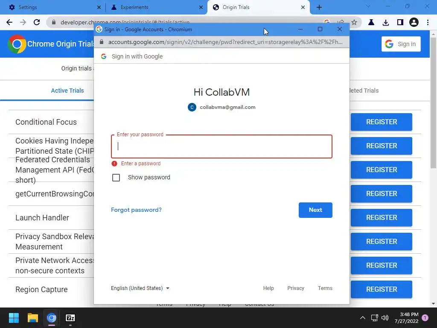Show hidden system tray icons

click(x=362, y=318)
